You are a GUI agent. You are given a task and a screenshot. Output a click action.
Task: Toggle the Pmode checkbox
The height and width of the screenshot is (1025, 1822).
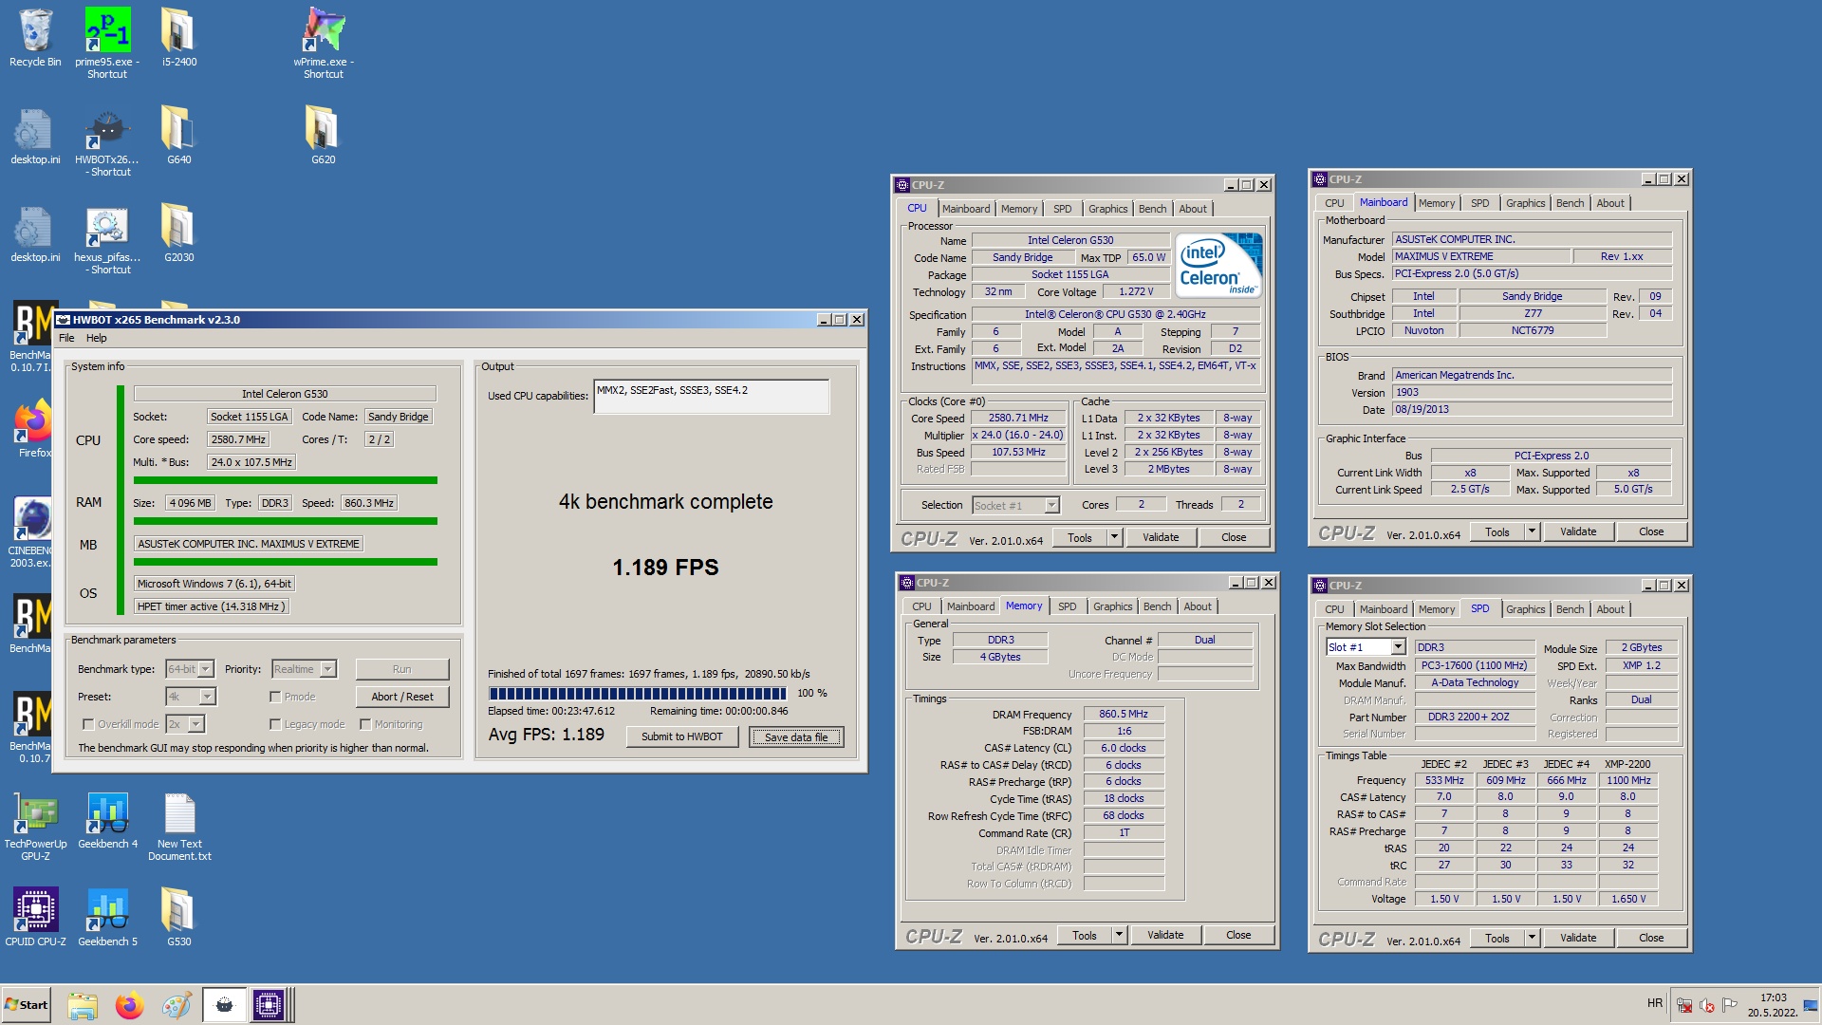pos(275,697)
